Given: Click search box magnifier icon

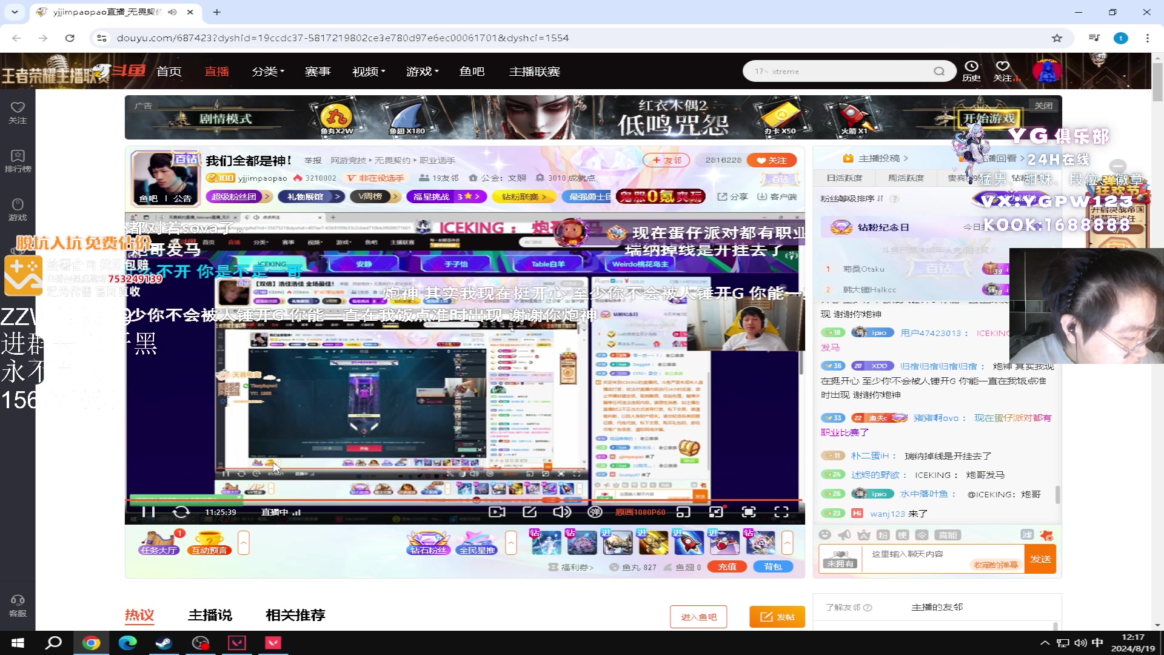Looking at the screenshot, I should click(x=939, y=71).
